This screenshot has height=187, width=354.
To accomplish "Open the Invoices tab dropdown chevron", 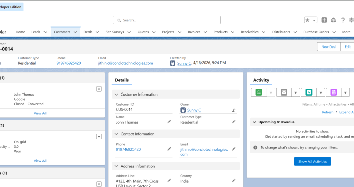I will point(205,32).
